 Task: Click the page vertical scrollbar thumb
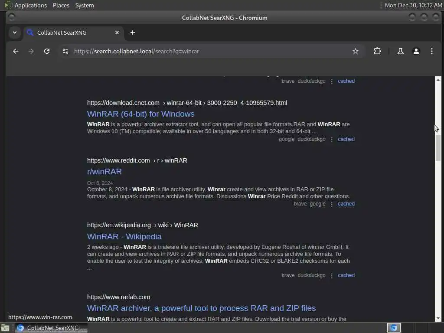coord(438,148)
